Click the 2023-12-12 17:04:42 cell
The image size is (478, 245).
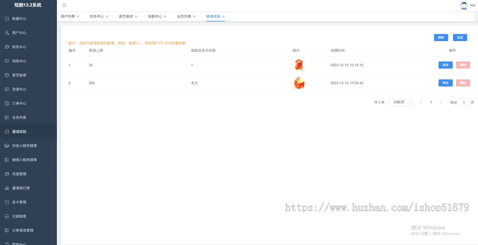pos(347,83)
